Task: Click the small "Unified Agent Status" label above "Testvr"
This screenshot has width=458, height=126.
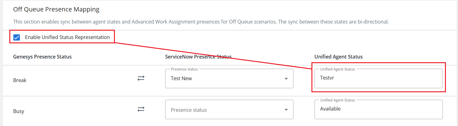Action: [337, 69]
